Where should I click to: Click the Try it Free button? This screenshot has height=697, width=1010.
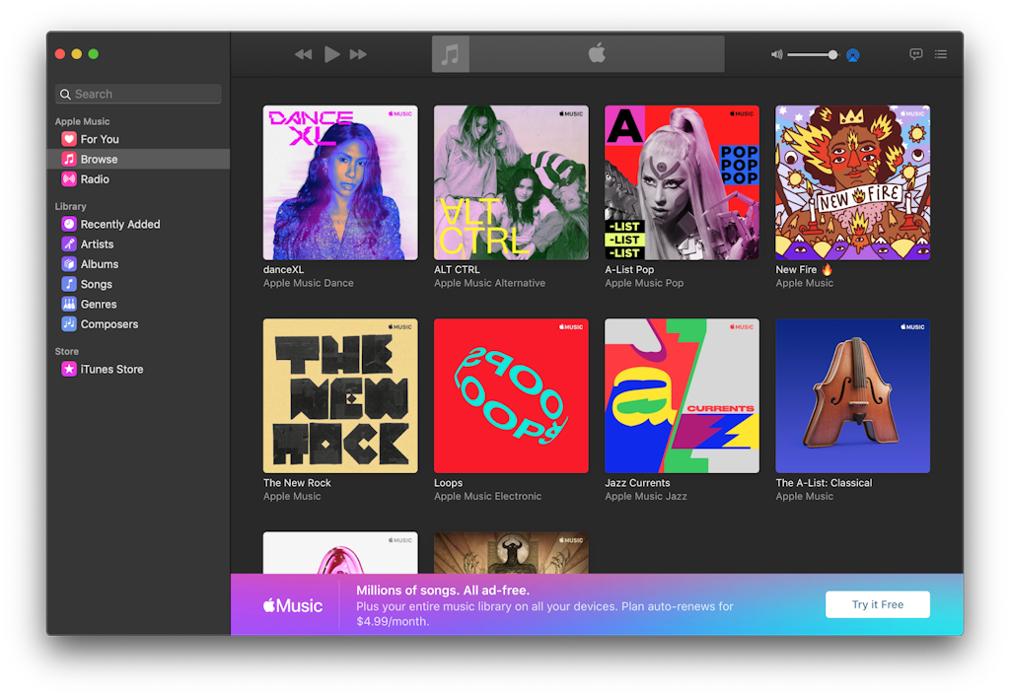pyautogui.click(x=877, y=604)
